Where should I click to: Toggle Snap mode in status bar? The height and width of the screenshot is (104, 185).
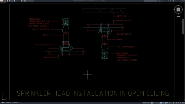149,103
